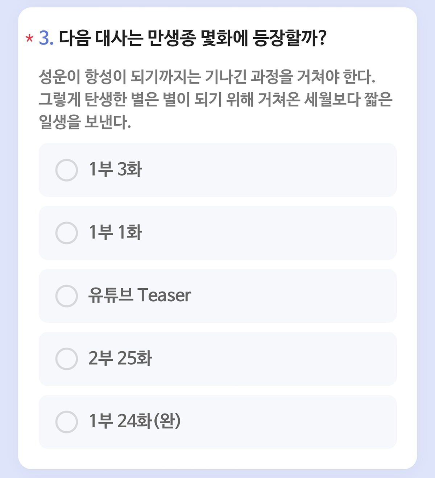Image resolution: width=435 pixels, height=478 pixels.
Task: Click the red required asterisk icon
Action: (29, 38)
